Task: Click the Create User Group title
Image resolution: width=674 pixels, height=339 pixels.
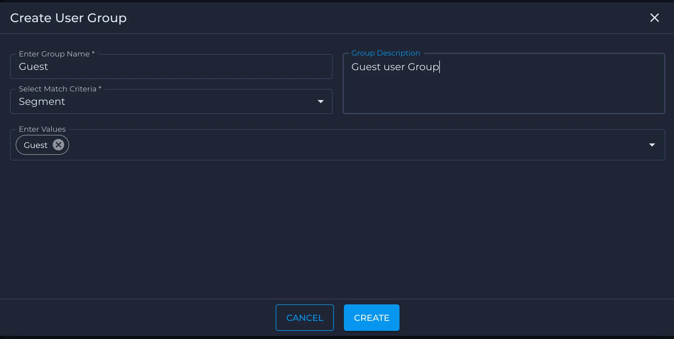Action: tap(68, 18)
